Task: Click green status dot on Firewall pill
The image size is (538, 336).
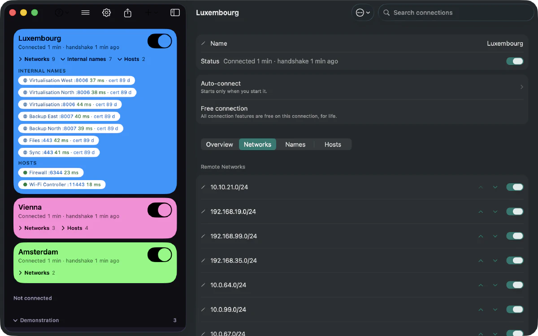Action: click(x=25, y=172)
